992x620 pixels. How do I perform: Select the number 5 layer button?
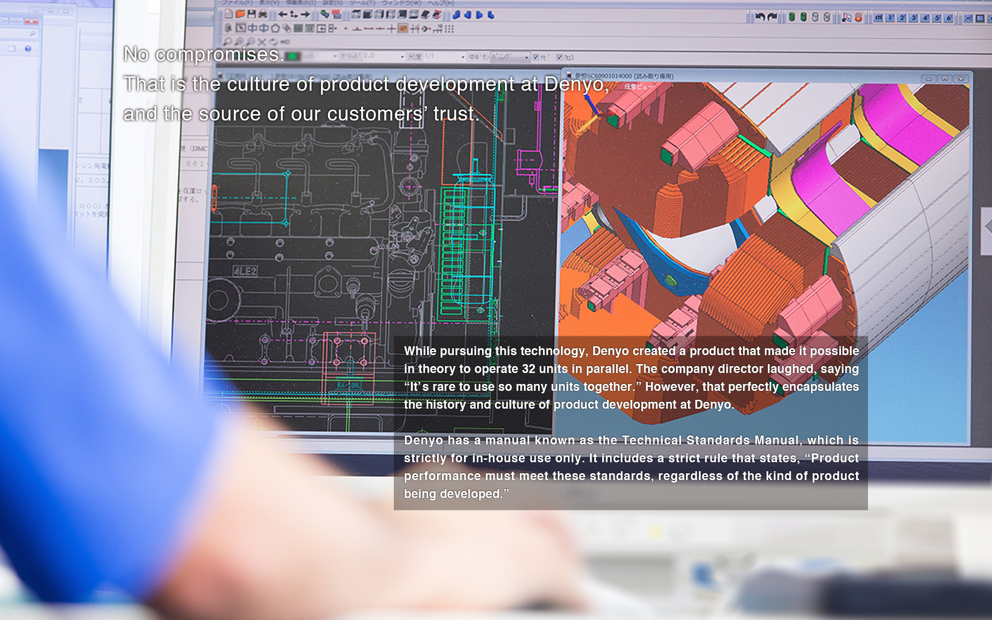click(937, 18)
